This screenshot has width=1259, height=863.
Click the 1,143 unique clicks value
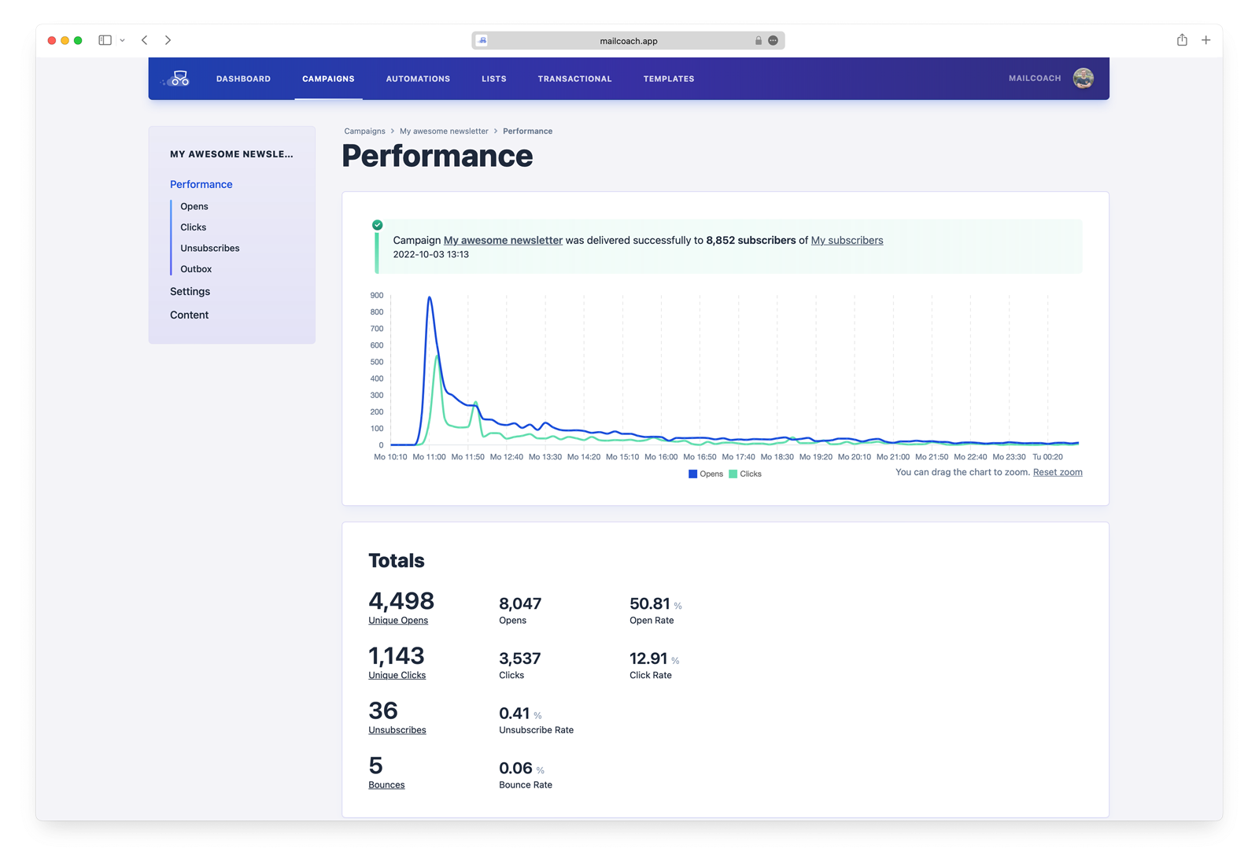[x=397, y=655]
